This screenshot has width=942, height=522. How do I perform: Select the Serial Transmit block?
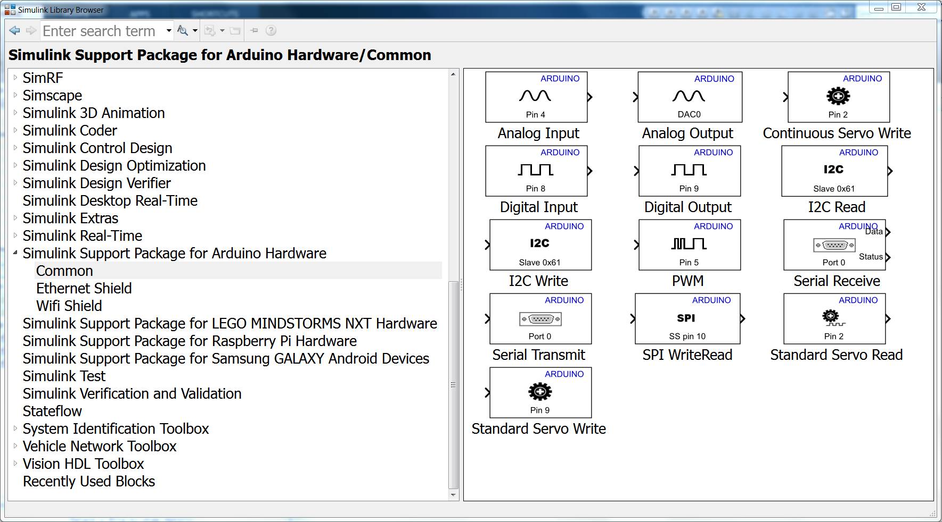pos(540,318)
